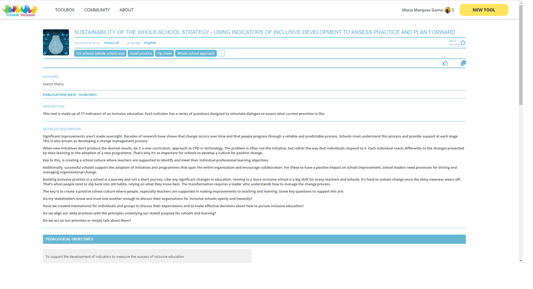
Task: Click 'Do we act on our priorities' question
Action: tap(87, 220)
